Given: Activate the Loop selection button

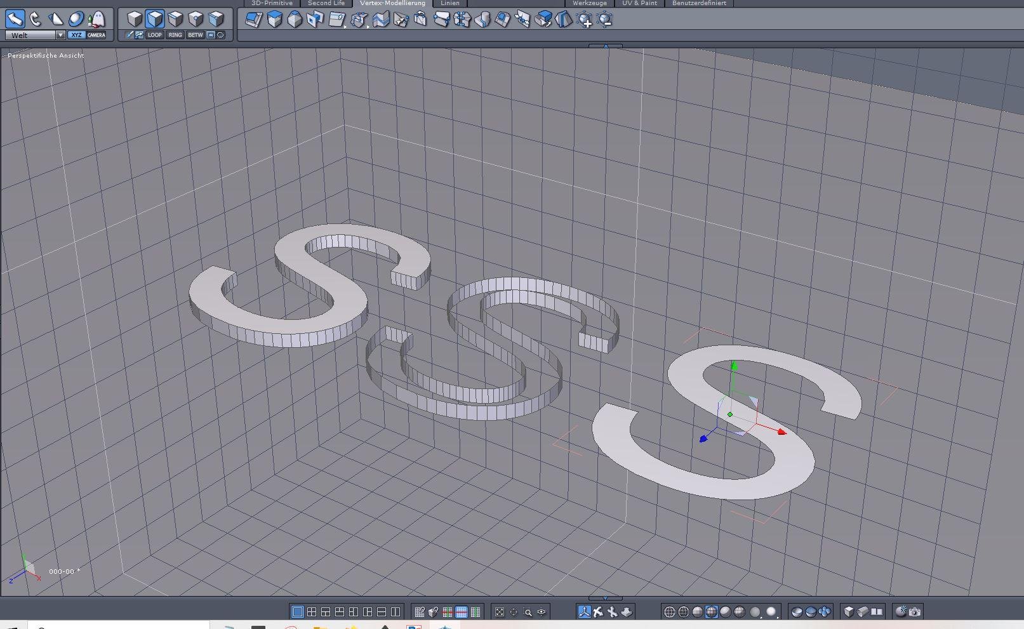Looking at the screenshot, I should (x=154, y=35).
